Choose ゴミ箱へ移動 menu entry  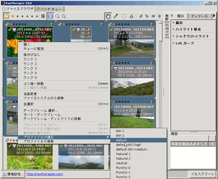64,84
